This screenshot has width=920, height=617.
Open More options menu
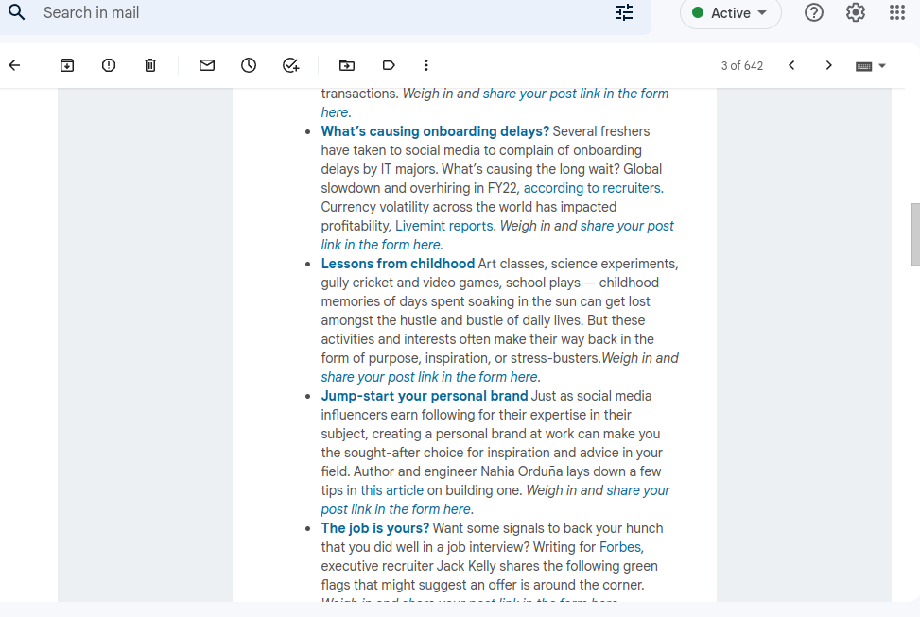pyautogui.click(x=426, y=65)
